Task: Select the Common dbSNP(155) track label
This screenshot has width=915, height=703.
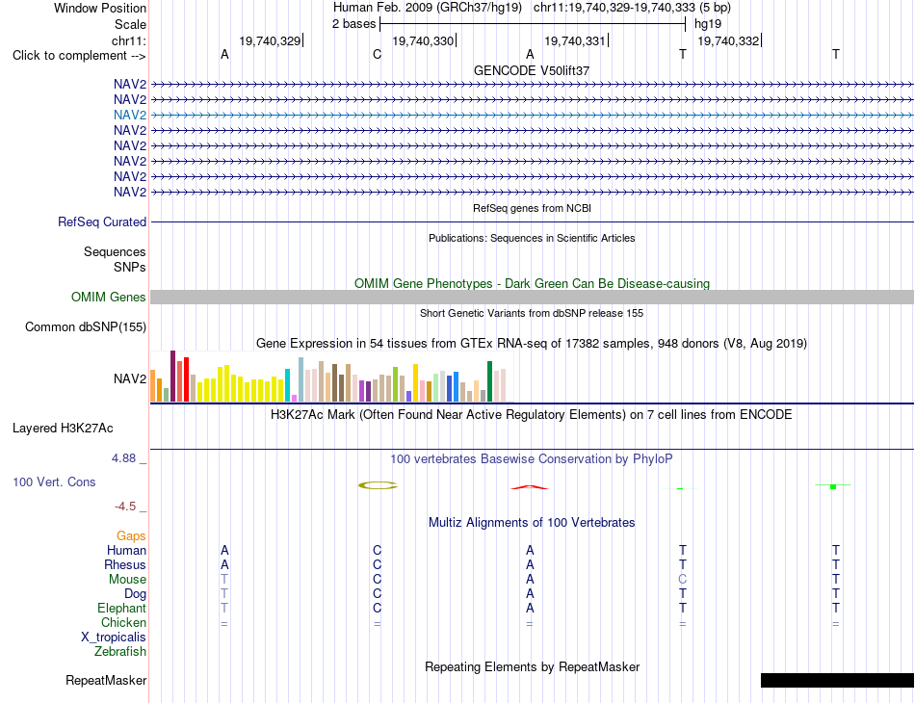Action: tap(85, 326)
